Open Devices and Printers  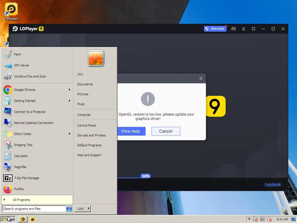pos(96,135)
